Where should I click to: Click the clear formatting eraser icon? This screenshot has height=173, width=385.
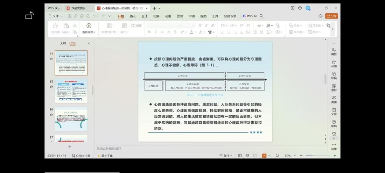pos(213,26)
